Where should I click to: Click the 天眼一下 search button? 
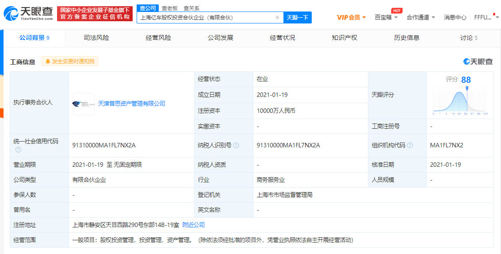[x=298, y=18]
